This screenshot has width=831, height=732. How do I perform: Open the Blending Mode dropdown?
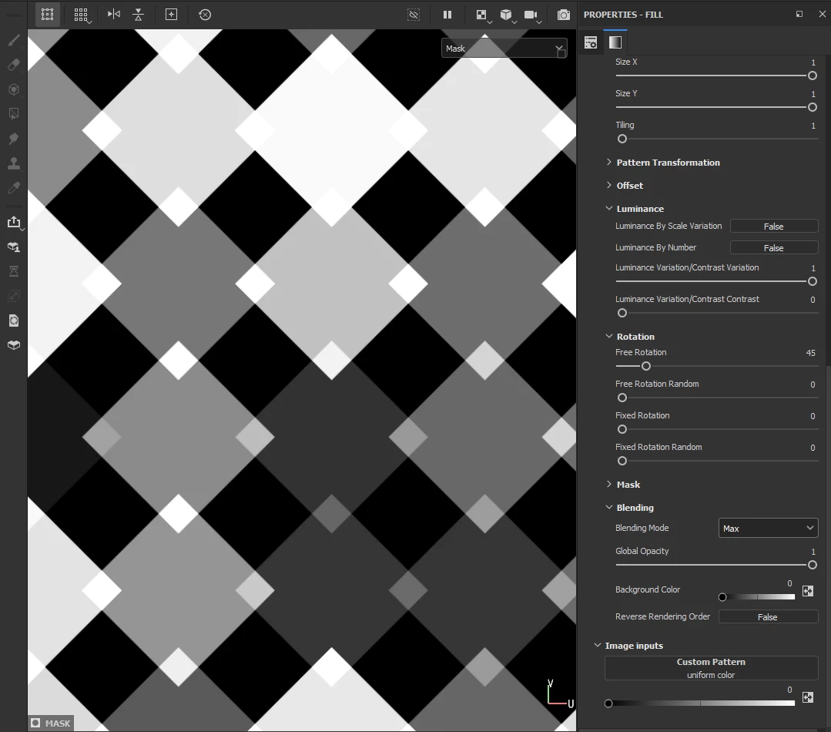[x=768, y=529]
